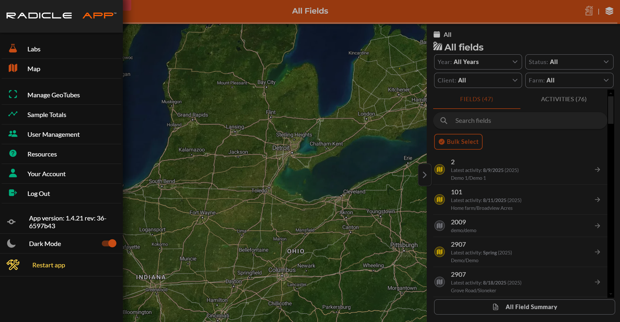Click the All Field Summary button
Screen dimensions: 620x322
(x=524, y=307)
